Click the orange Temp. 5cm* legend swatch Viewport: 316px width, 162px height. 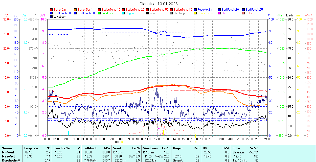(x=76, y=10)
